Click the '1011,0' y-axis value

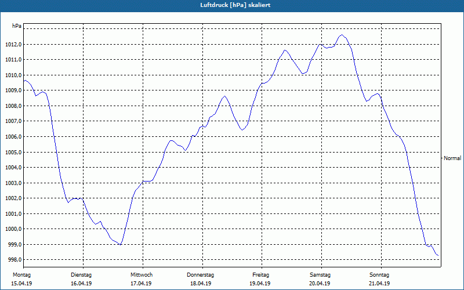tap(13, 60)
